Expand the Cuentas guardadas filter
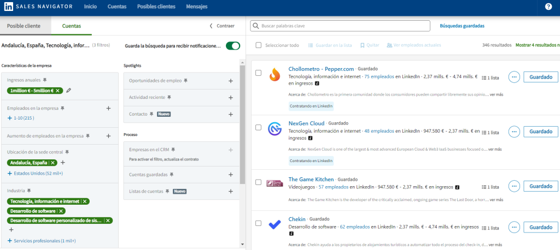The width and height of the screenshot is (560, 250). click(231, 174)
